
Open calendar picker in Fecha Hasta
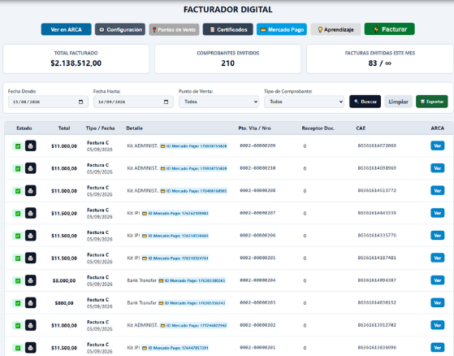(166, 102)
